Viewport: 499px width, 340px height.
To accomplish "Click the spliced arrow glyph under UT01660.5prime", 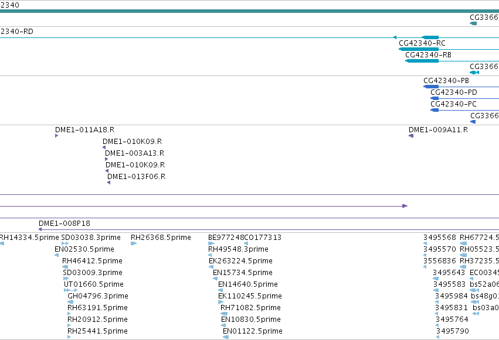I will click(70, 290).
